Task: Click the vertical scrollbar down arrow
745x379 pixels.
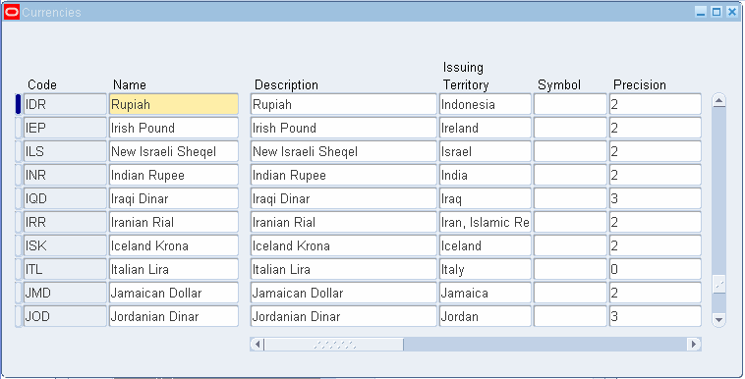Action: (718, 320)
